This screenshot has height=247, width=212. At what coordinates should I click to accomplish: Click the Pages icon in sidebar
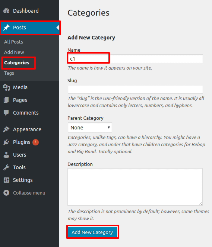click(x=6, y=100)
